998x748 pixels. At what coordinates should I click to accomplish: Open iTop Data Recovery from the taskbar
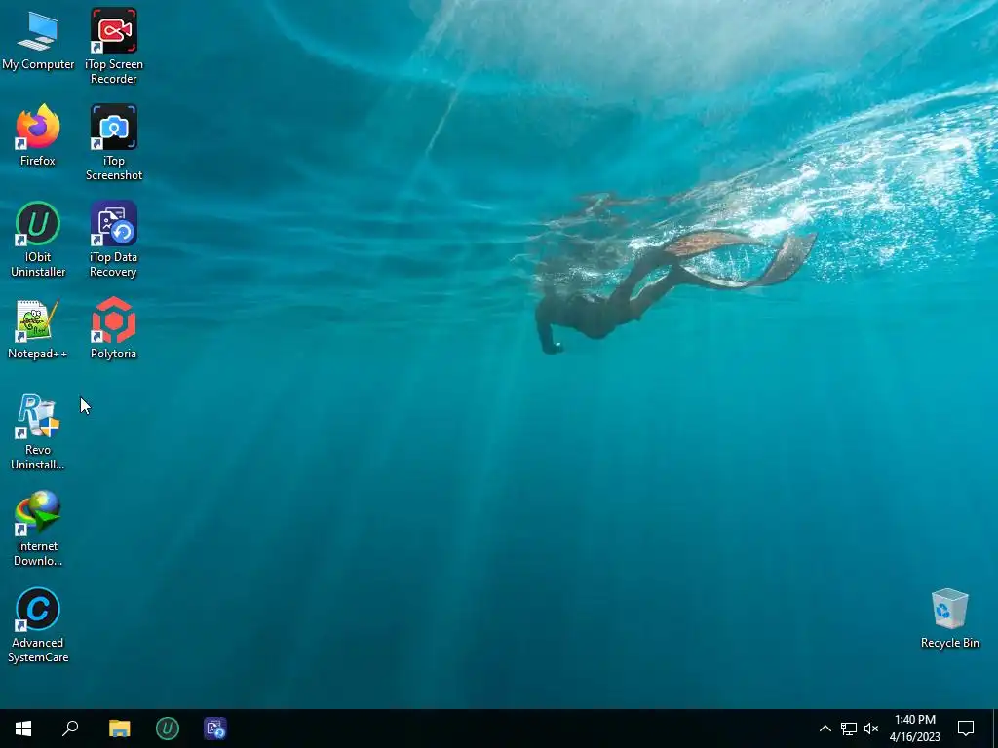click(215, 729)
